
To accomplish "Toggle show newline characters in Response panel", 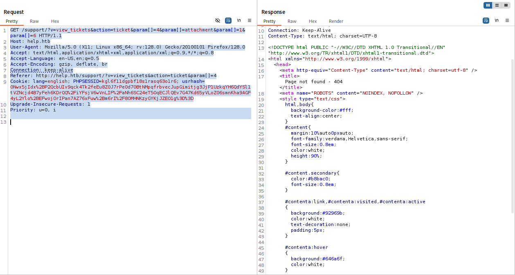I will pos(497,20).
